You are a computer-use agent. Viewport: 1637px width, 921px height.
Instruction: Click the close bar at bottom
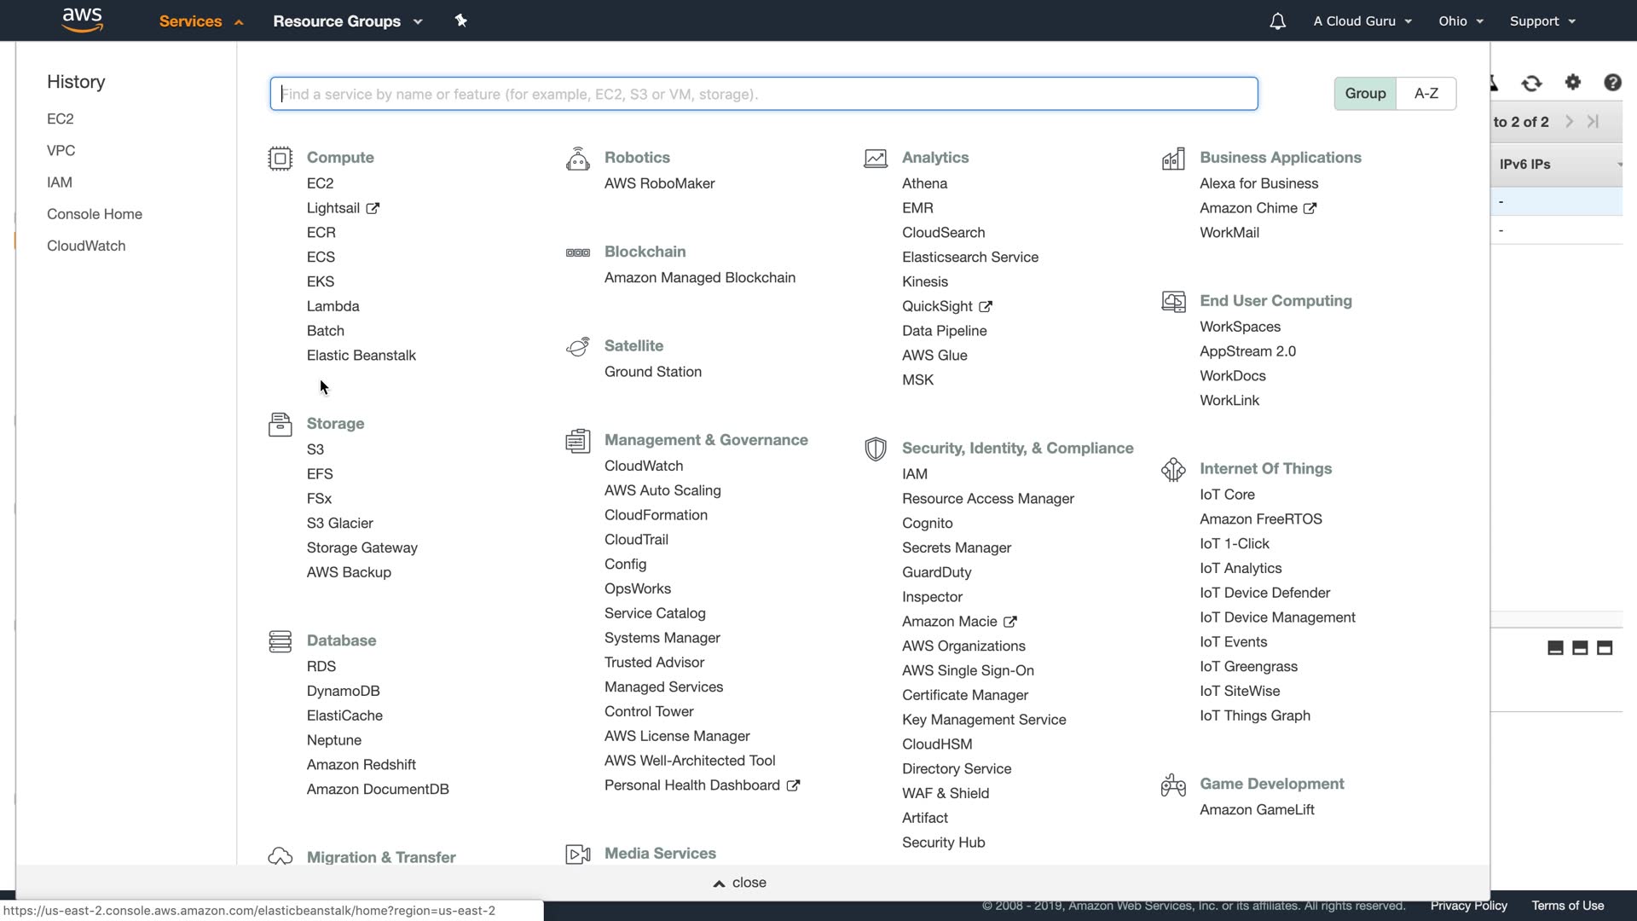(739, 883)
